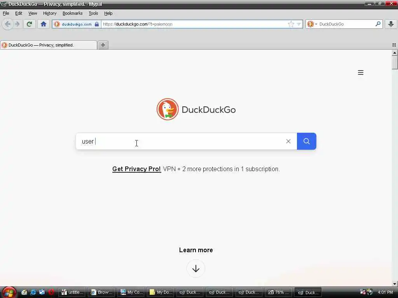The width and height of the screenshot is (398, 298).
Task: Expand the address bar history dropdown arrow
Action: click(x=299, y=24)
